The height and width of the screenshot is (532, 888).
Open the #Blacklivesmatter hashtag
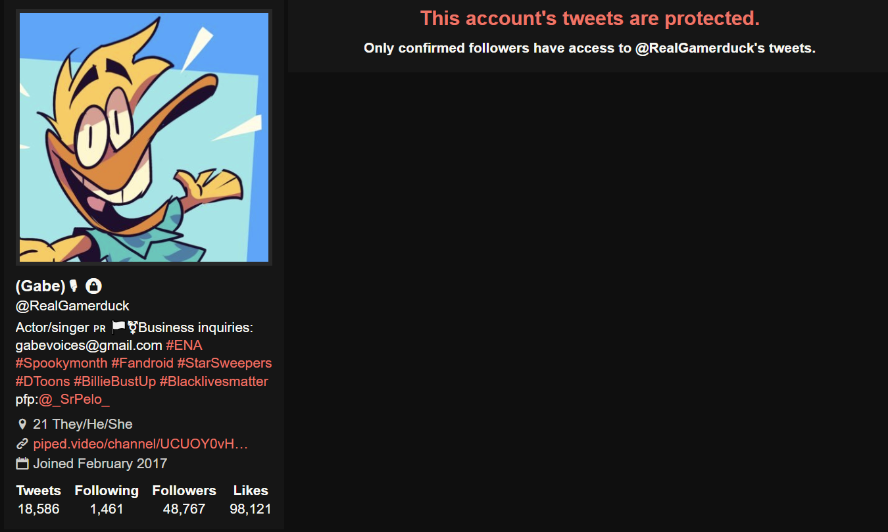214,381
